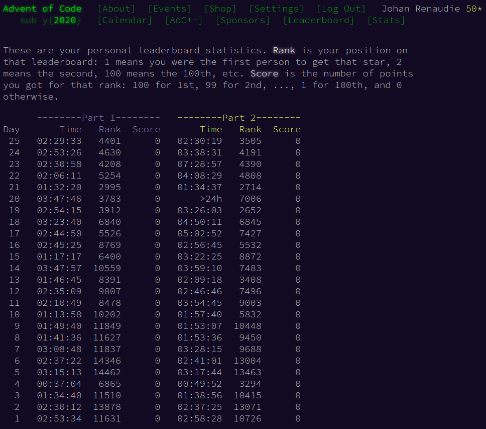Viewport: 486px width, 429px height.
Task: Open the Calendar page
Action: coord(125,21)
